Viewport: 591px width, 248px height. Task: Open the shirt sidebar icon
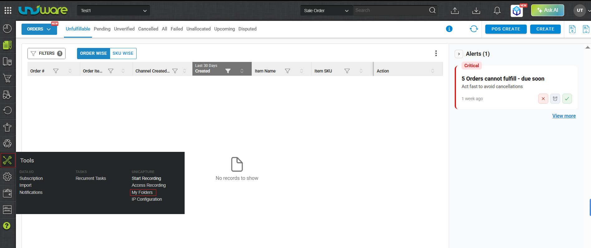7,127
